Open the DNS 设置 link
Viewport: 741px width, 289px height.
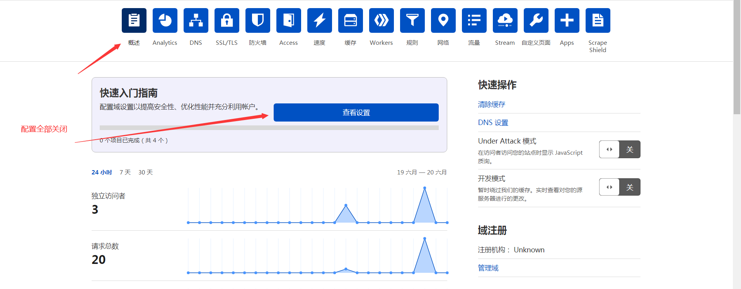click(x=493, y=123)
